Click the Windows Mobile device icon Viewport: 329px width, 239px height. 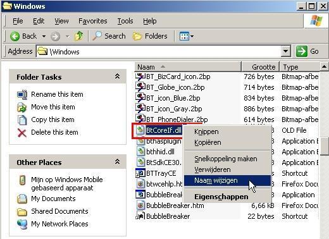pyautogui.click(x=22, y=180)
